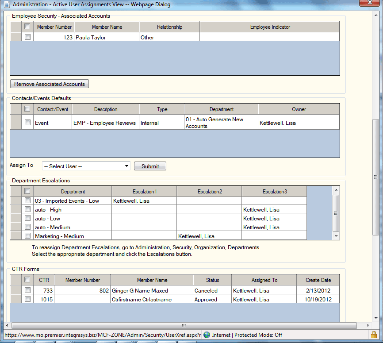Click the Status column header in CTR Forms
Viewport: 383px width, 343px height.
pyautogui.click(x=212, y=280)
